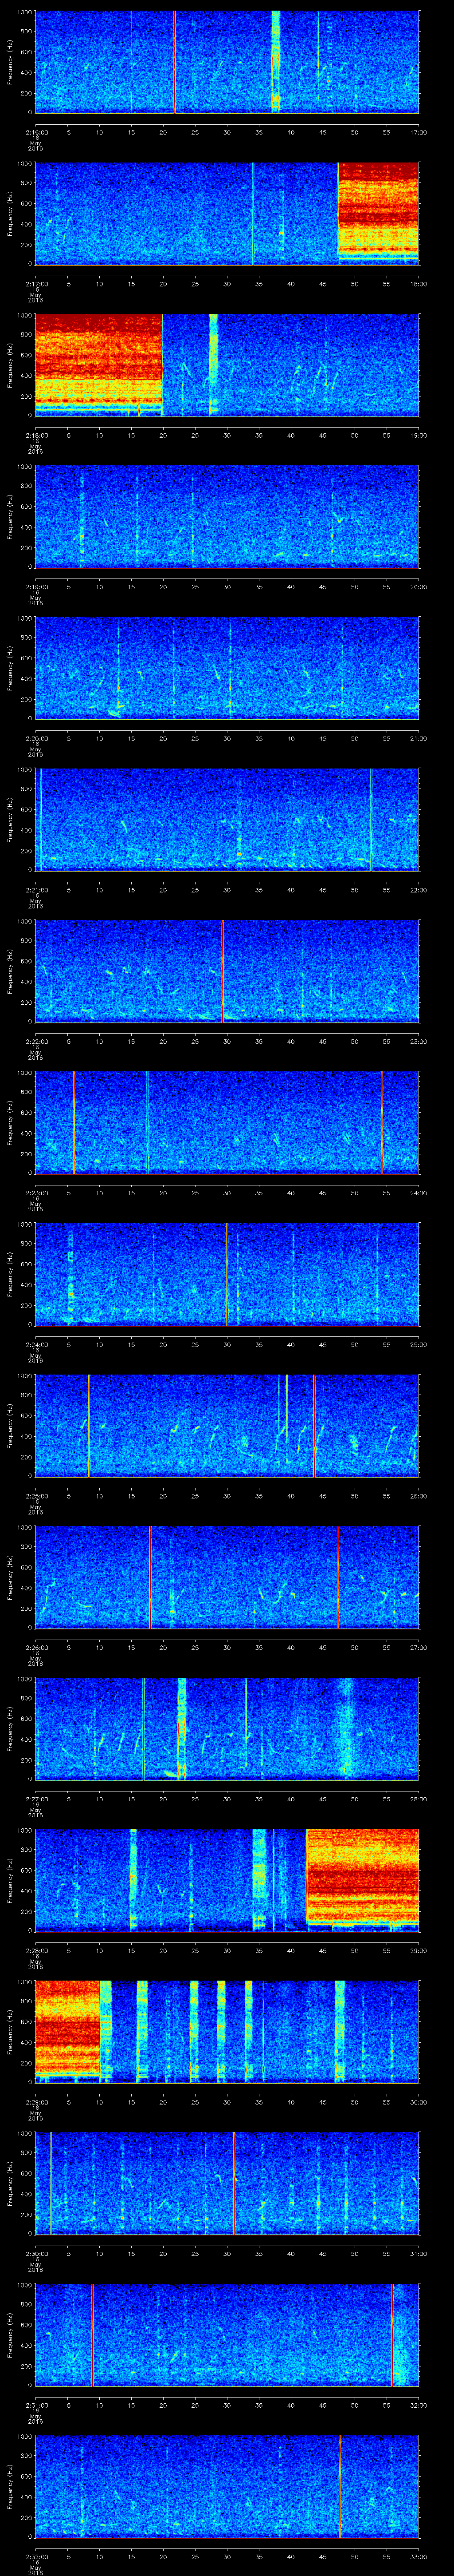Click the 2:22:00 start time label

pyautogui.click(x=36, y=1041)
